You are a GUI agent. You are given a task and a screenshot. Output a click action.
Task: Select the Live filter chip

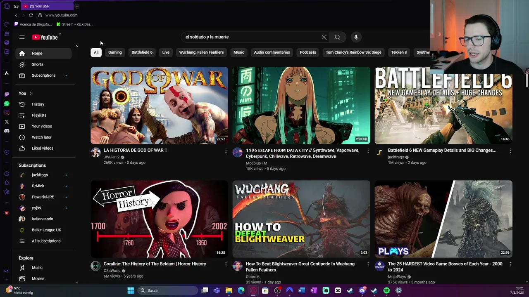point(166,52)
